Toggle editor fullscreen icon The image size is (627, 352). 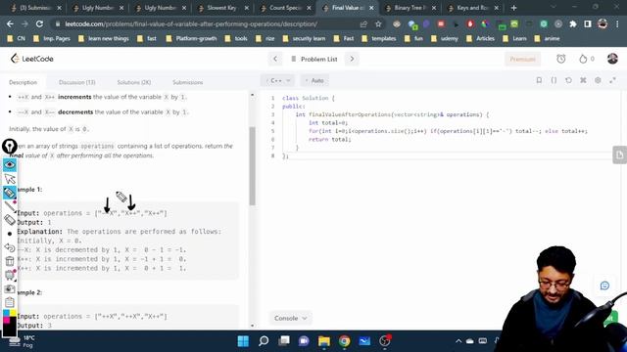click(x=612, y=80)
